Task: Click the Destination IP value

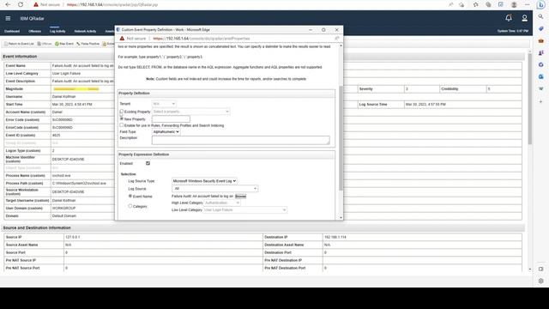Action: tap(335, 237)
